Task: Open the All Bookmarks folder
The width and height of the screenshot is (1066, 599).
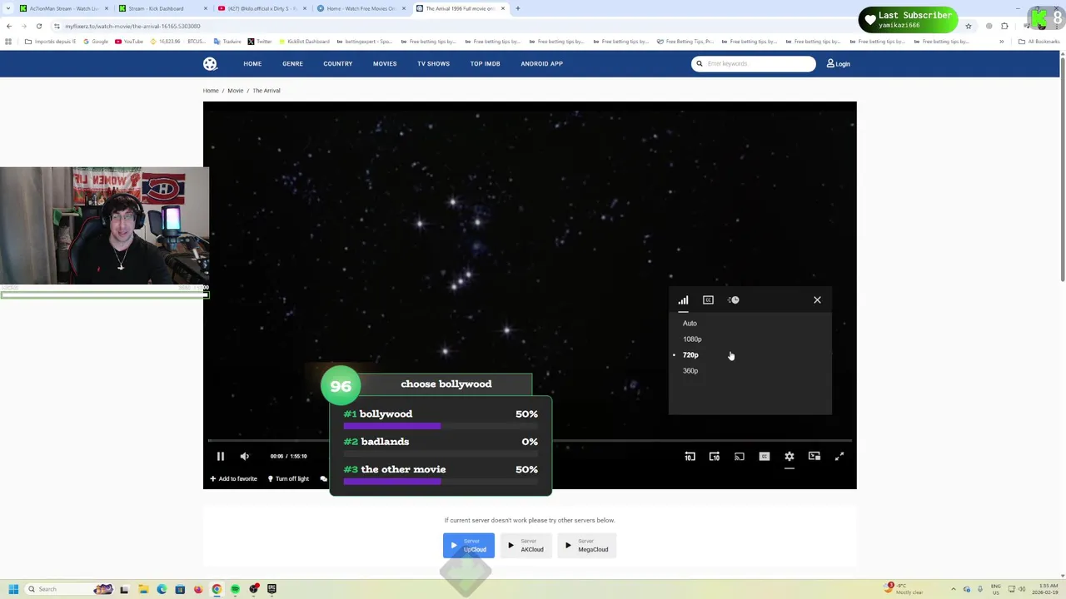Action: click(x=1039, y=42)
